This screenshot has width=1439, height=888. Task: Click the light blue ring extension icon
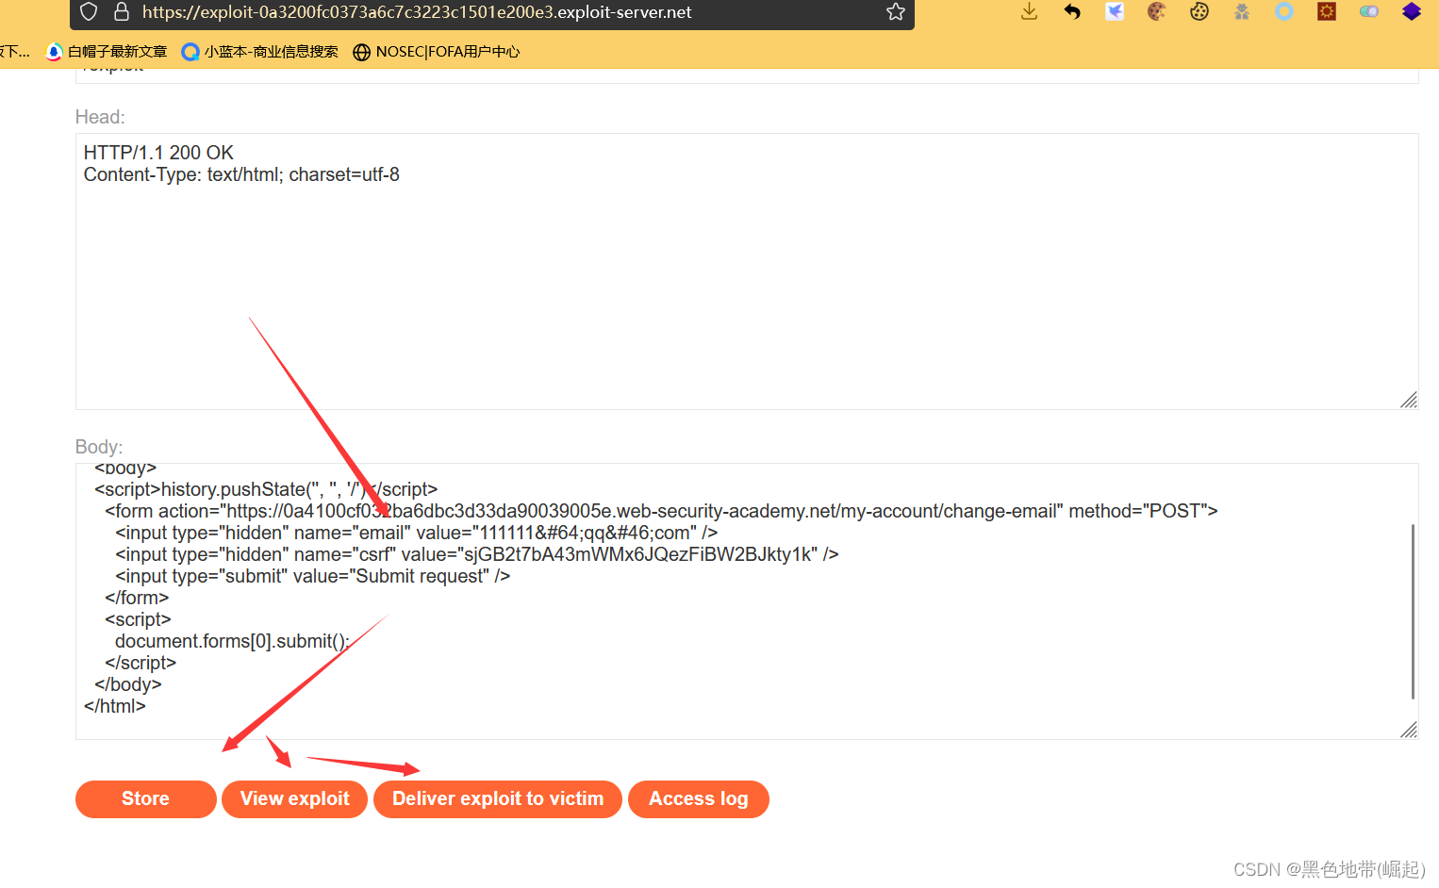click(x=1284, y=11)
